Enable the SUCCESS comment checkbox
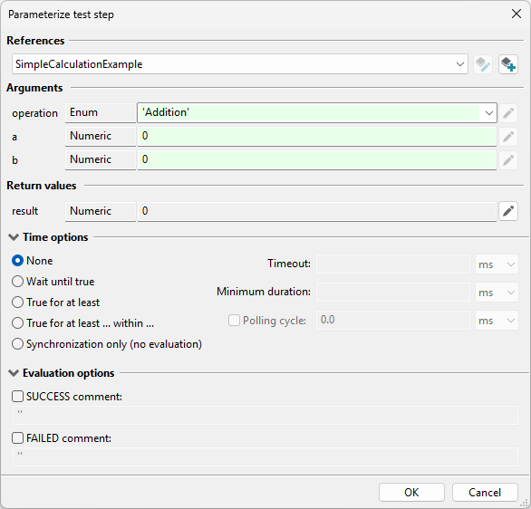Viewport: 531px width, 509px height. click(17, 397)
